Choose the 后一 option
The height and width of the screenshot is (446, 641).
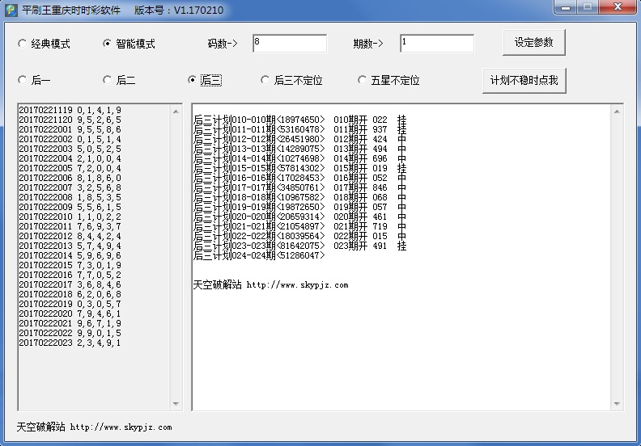[x=22, y=80]
